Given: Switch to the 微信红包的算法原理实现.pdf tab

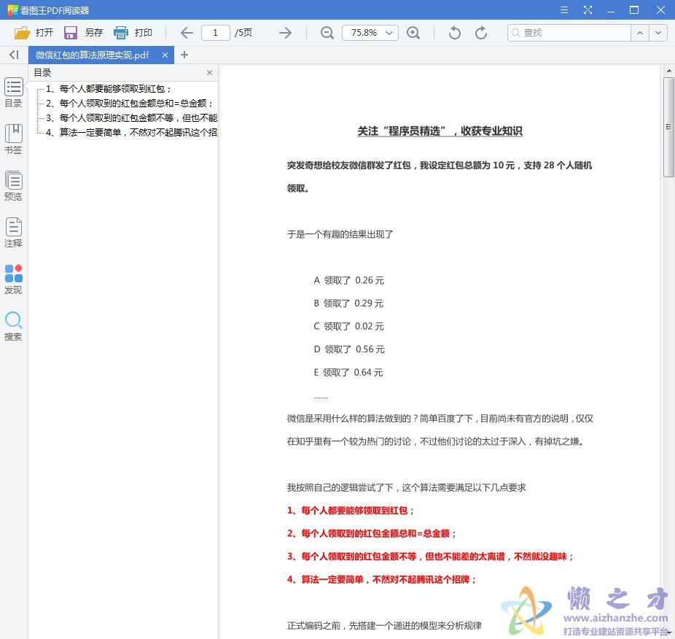Looking at the screenshot, I should click(x=93, y=55).
